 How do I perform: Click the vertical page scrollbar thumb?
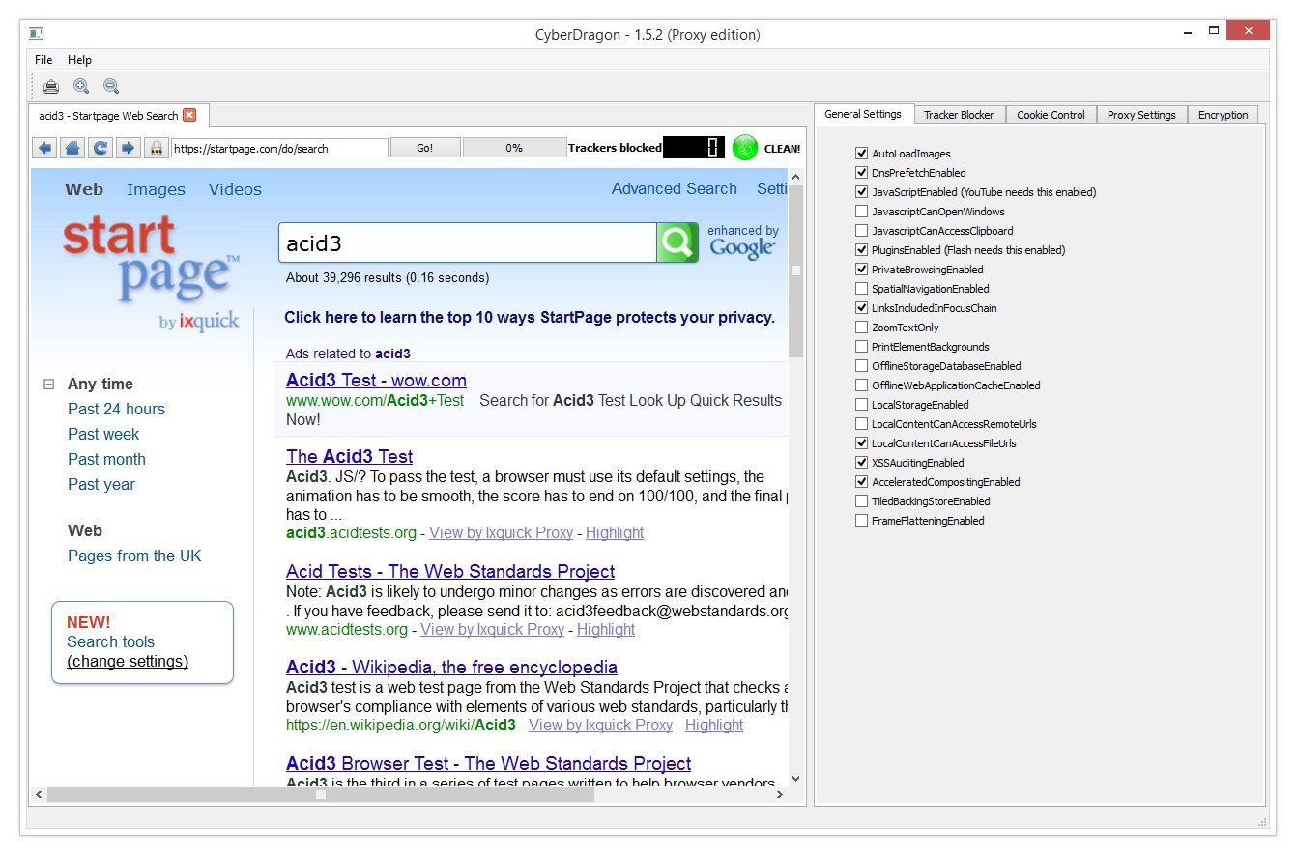pyautogui.click(x=796, y=271)
